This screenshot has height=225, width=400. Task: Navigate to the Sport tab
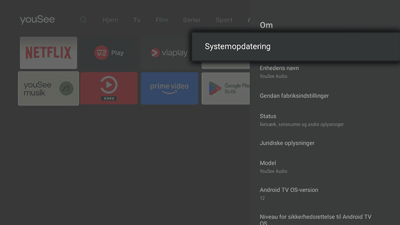[224, 20]
